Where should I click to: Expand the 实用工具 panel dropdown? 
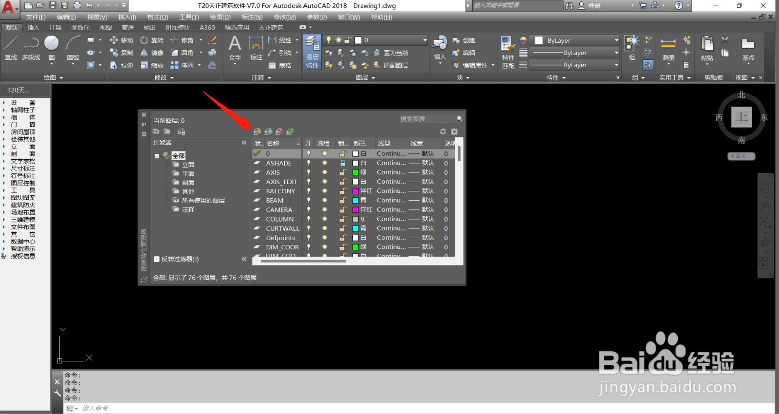pos(675,77)
